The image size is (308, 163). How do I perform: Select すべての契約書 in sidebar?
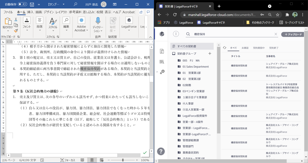click(x=192, y=46)
